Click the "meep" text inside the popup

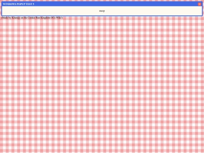click(x=102, y=11)
